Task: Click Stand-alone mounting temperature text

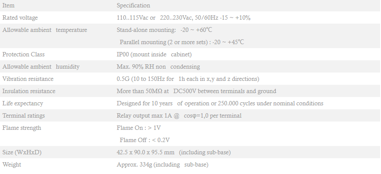Action: click(165, 30)
